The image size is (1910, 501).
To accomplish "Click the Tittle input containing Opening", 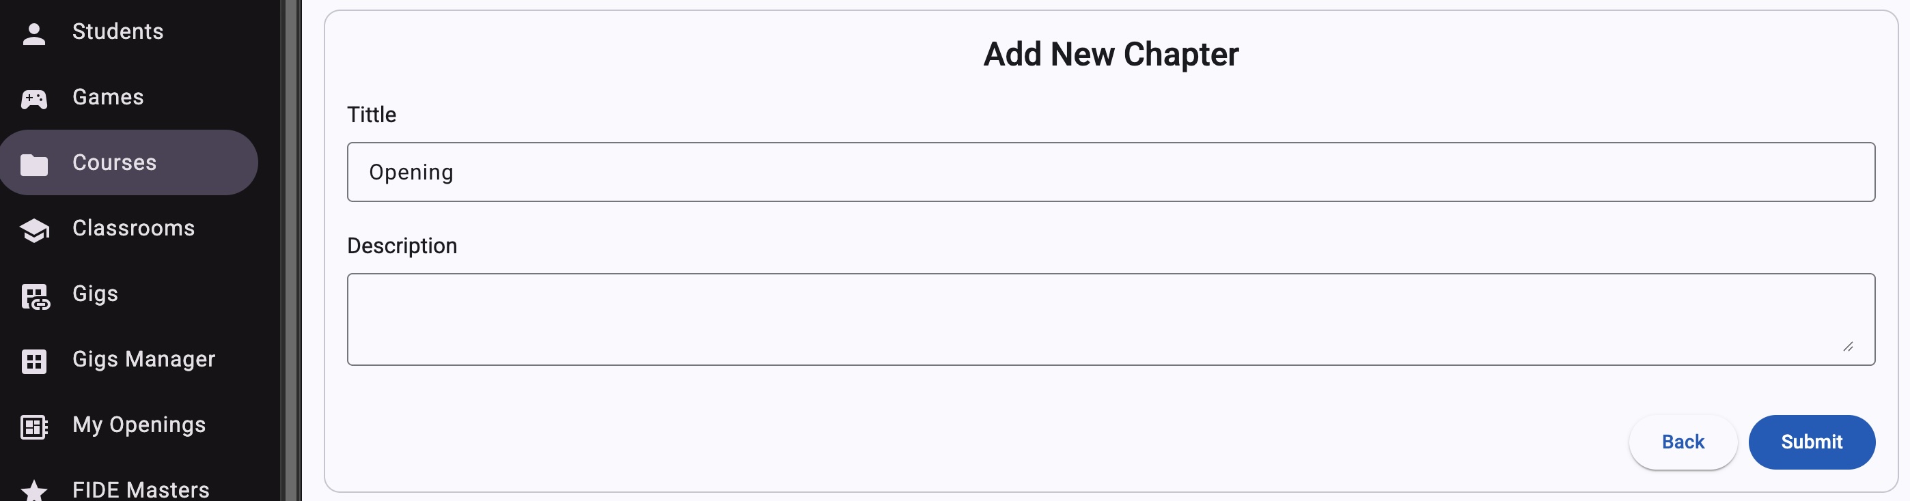I will pyautogui.click(x=1111, y=172).
